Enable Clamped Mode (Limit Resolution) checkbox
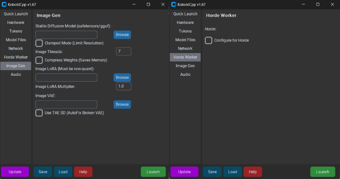 (x=39, y=43)
